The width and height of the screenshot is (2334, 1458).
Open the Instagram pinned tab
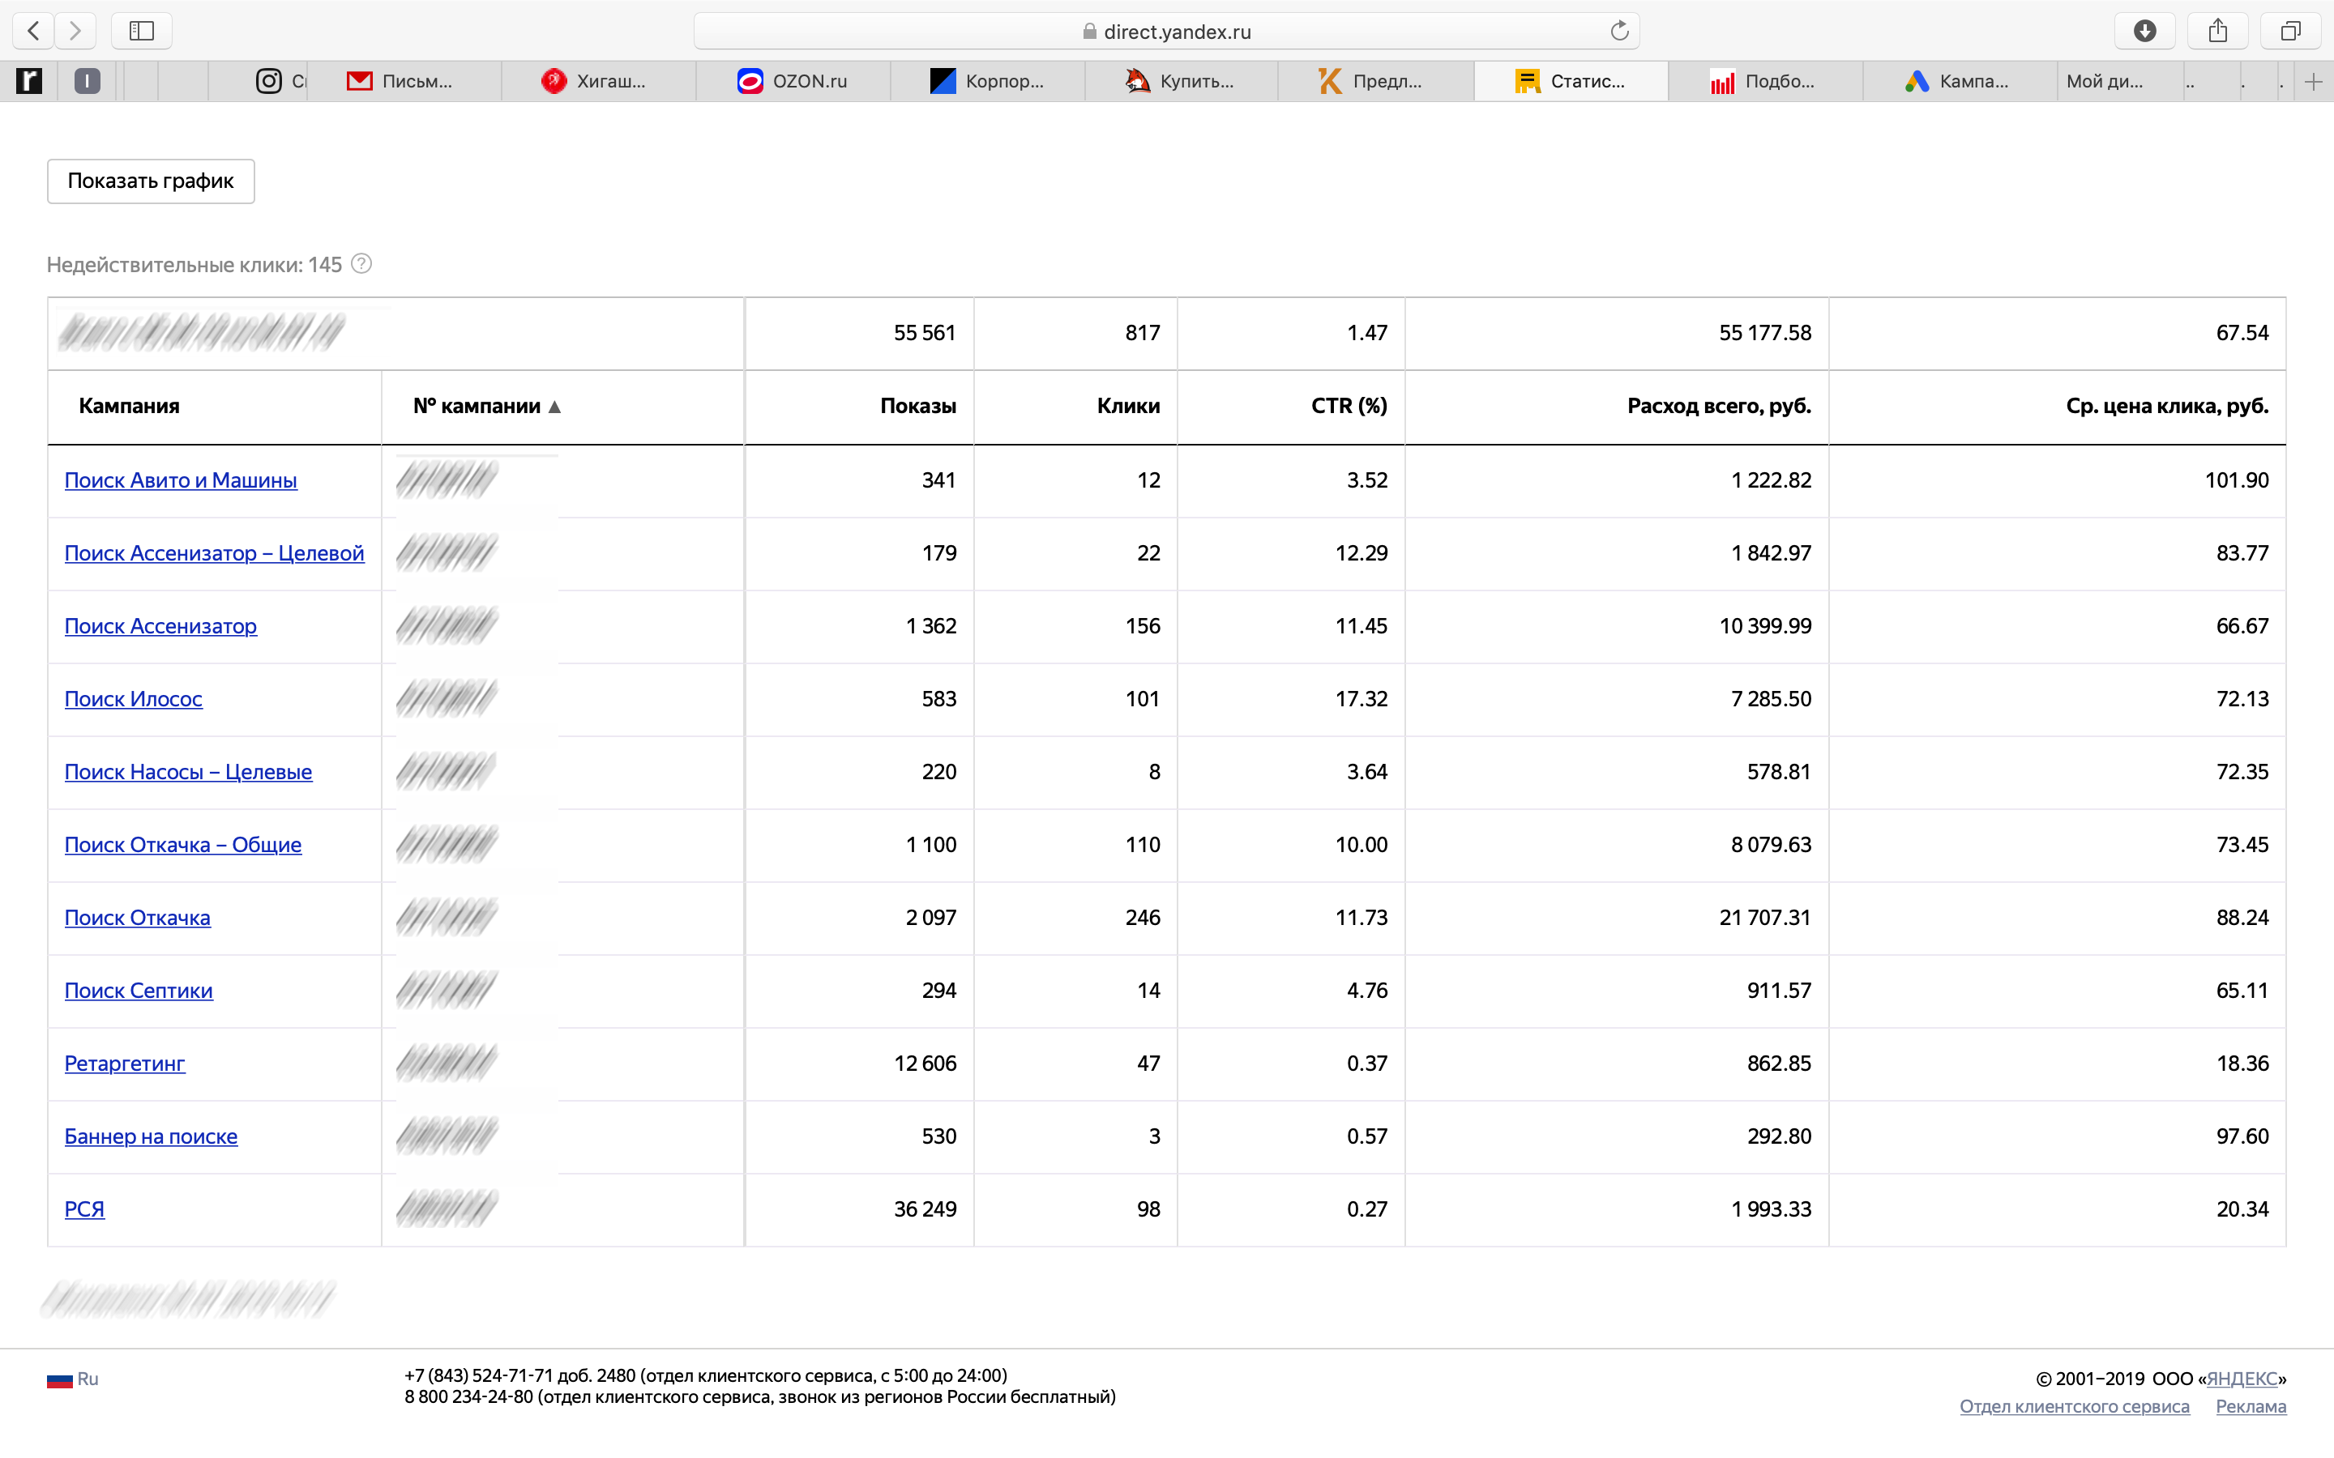tap(269, 82)
